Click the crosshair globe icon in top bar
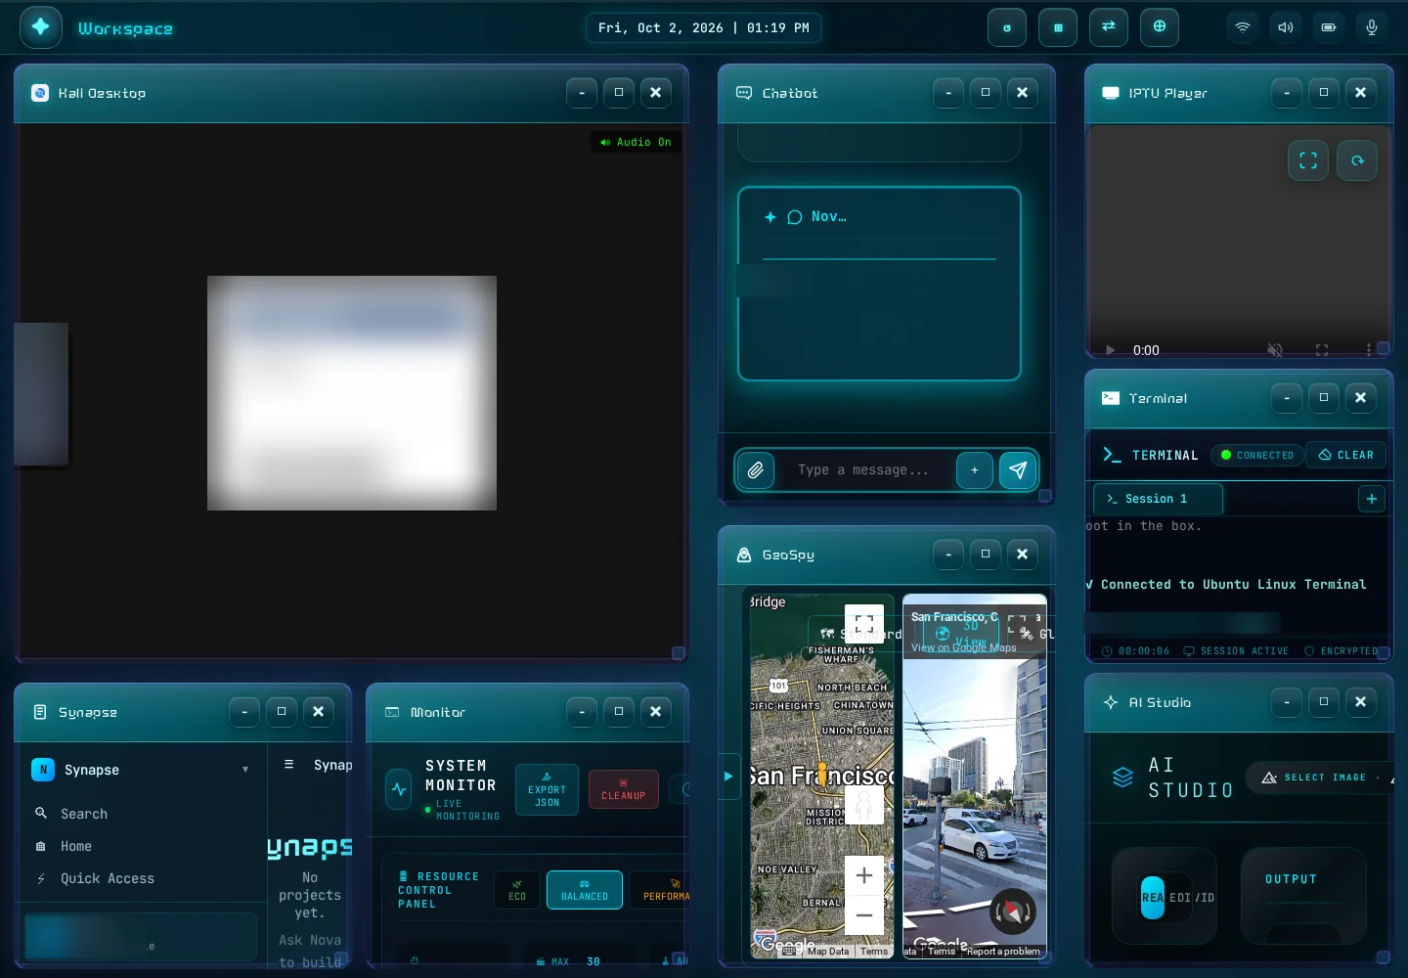 click(1160, 27)
